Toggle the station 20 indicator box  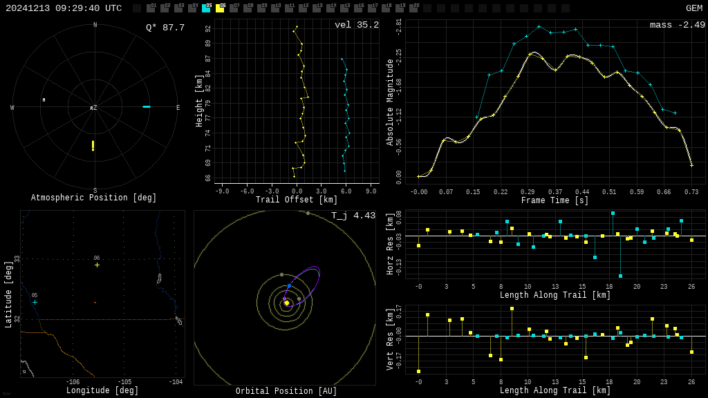point(413,8)
